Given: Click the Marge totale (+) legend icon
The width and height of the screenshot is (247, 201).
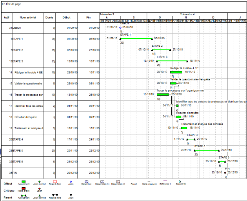Looking at the screenshot, I should (102, 182).
